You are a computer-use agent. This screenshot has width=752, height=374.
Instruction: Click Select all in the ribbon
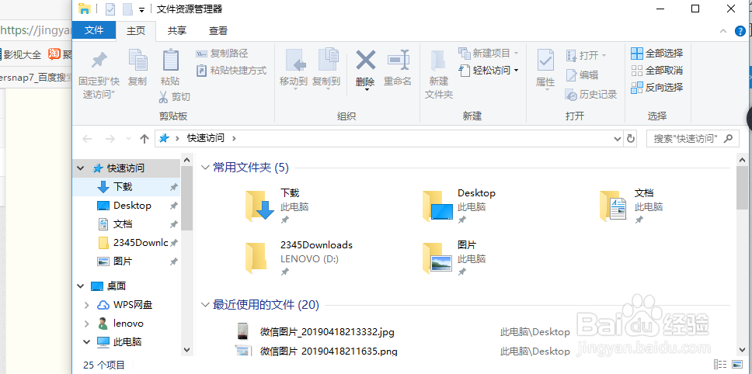coord(656,54)
